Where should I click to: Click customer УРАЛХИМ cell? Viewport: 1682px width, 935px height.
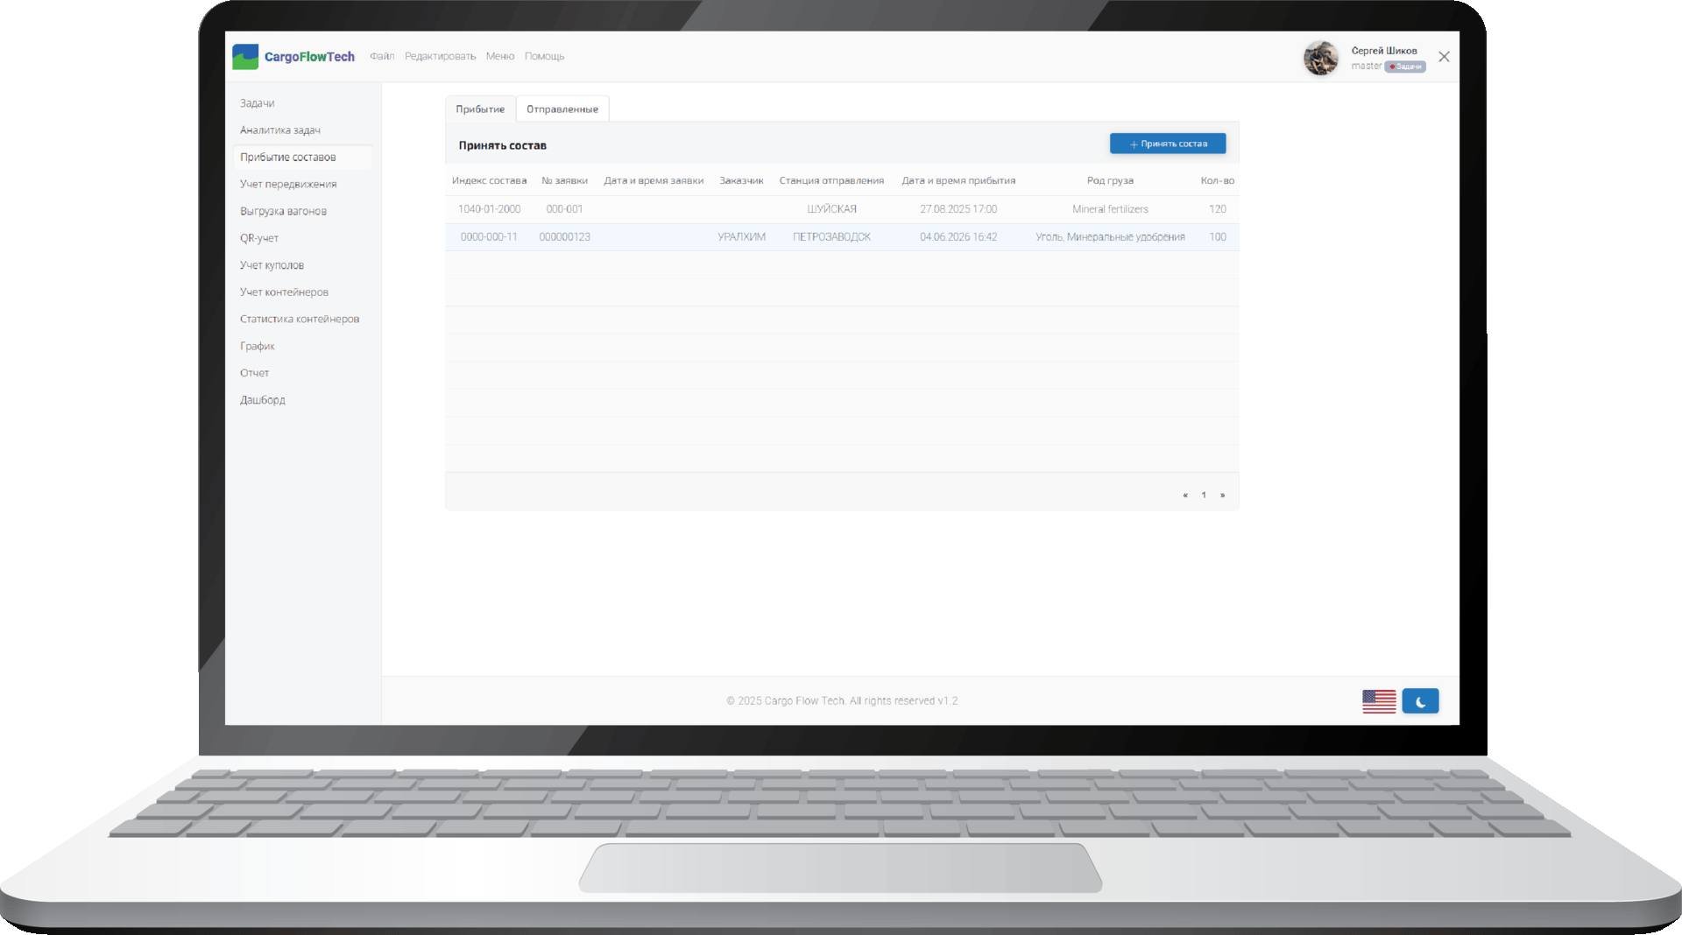point(741,237)
